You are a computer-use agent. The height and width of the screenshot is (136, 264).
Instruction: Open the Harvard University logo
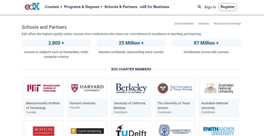coord(87,88)
